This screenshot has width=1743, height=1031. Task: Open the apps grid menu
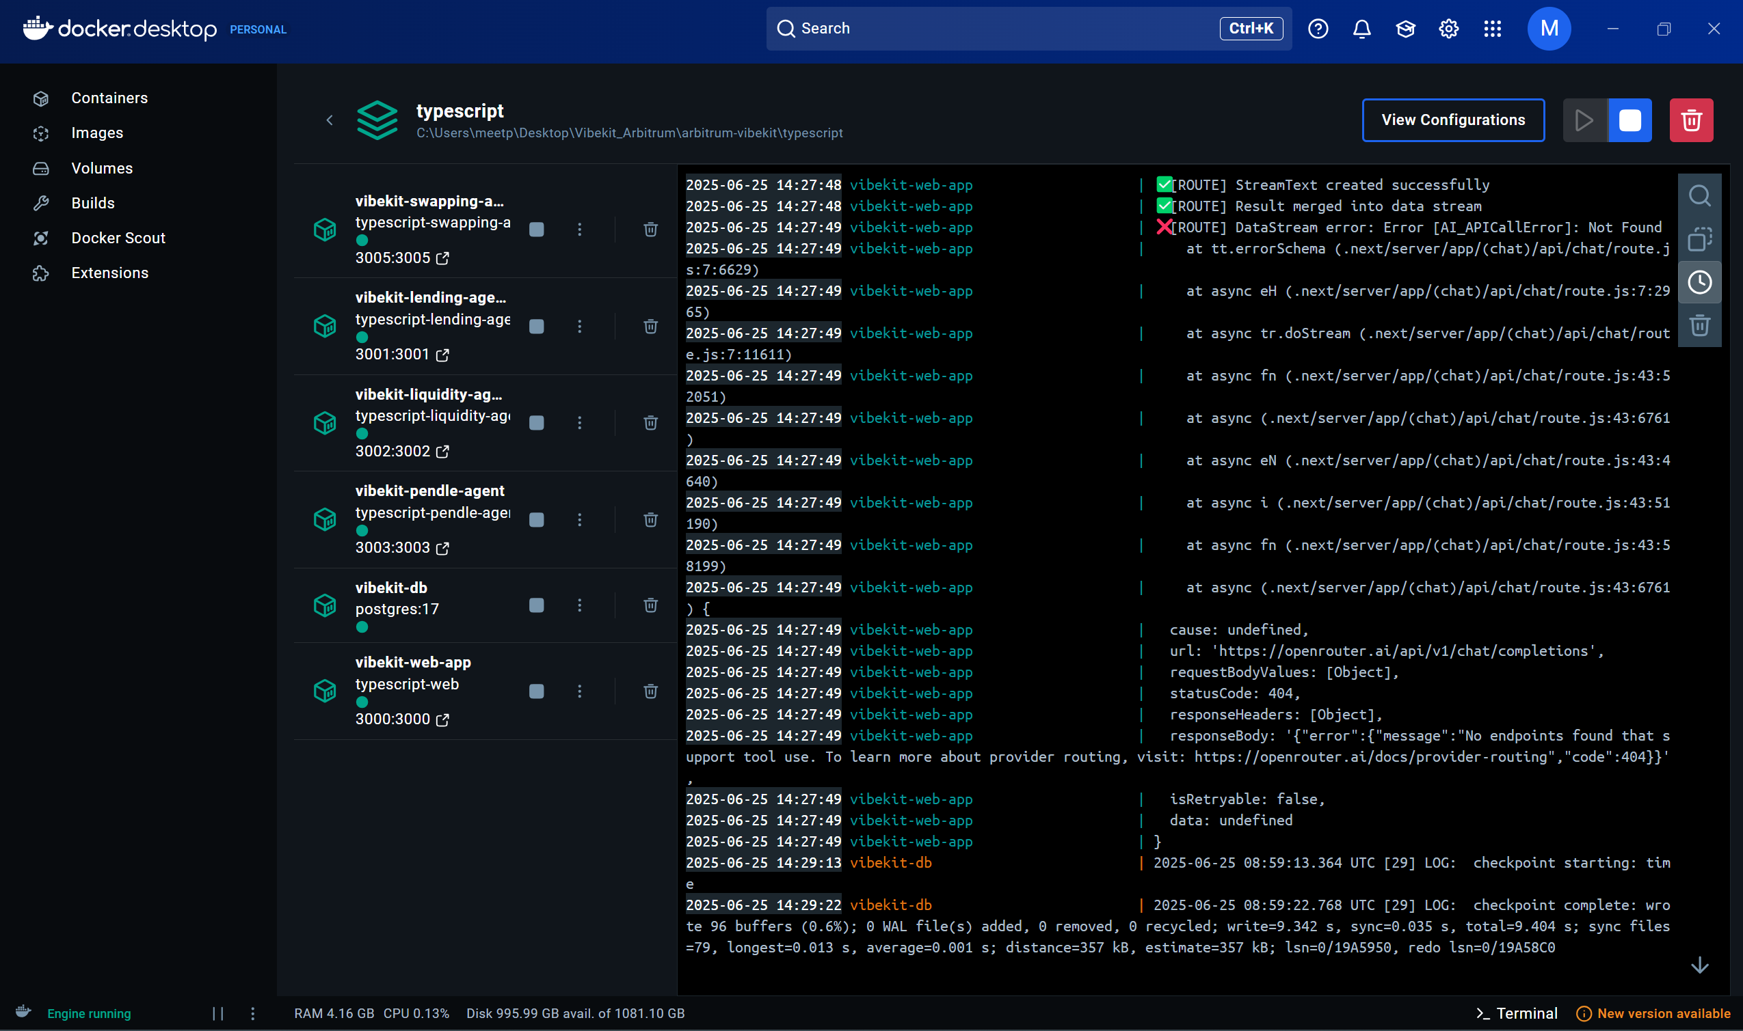(x=1492, y=29)
